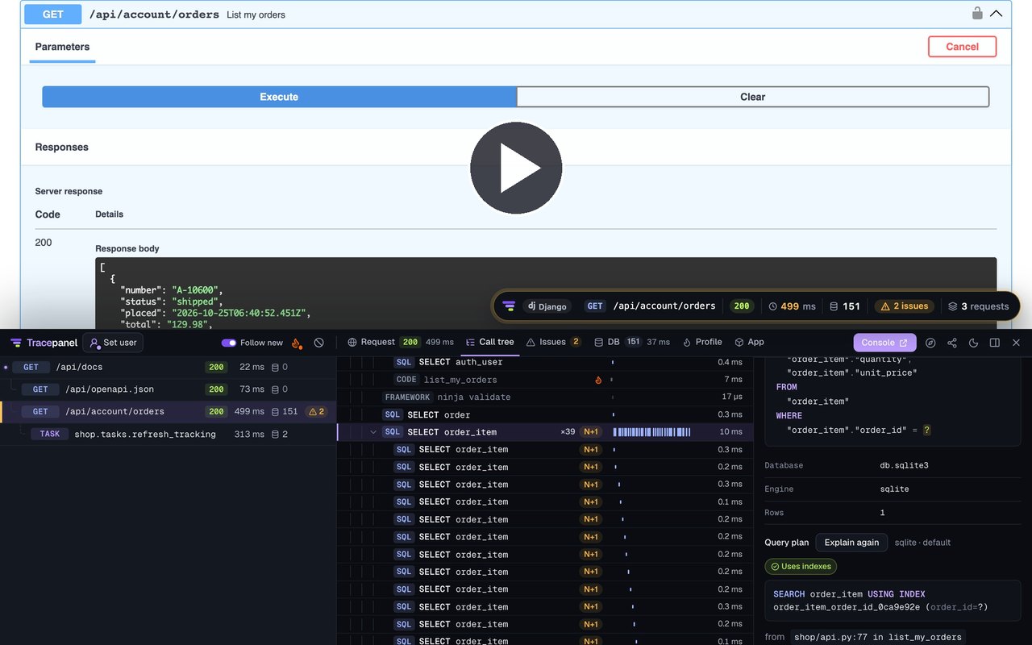Click the 200 badge on /api/docs row
Viewport: 1032px width, 645px height.
tap(216, 367)
